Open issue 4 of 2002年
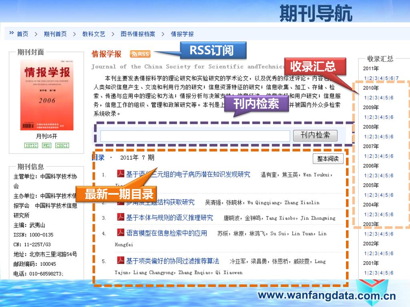Image resolution: width=410 pixels, height=307 pixels. pos(381,253)
